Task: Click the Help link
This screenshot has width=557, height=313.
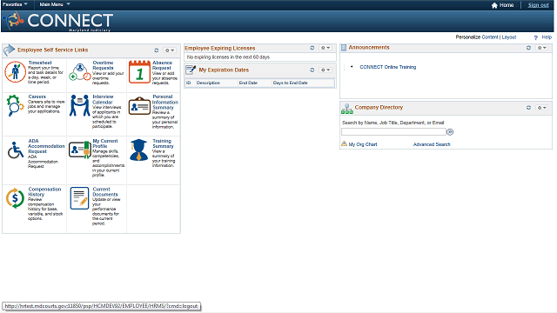Action: pos(547,37)
